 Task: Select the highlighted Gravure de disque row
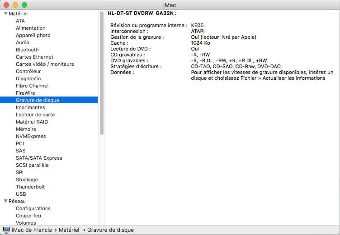click(49, 100)
